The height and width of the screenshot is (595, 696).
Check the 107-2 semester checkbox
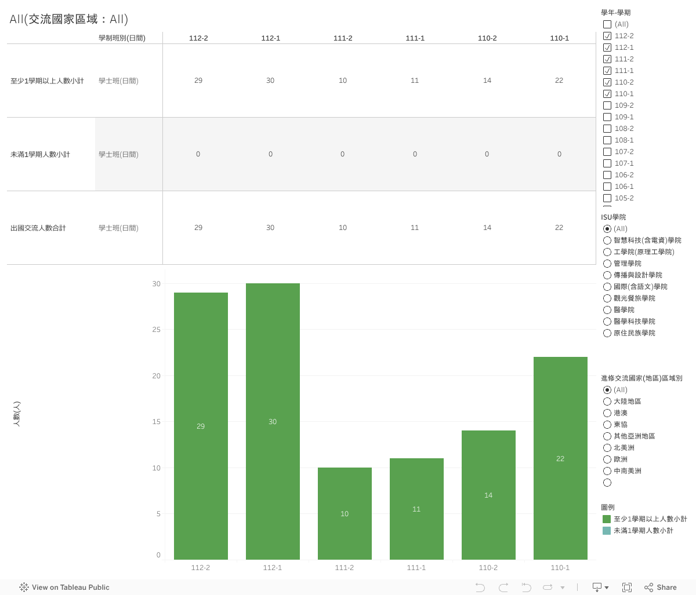click(x=607, y=152)
